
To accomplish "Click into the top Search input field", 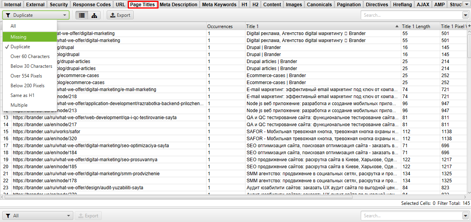I will tap(411, 15).
